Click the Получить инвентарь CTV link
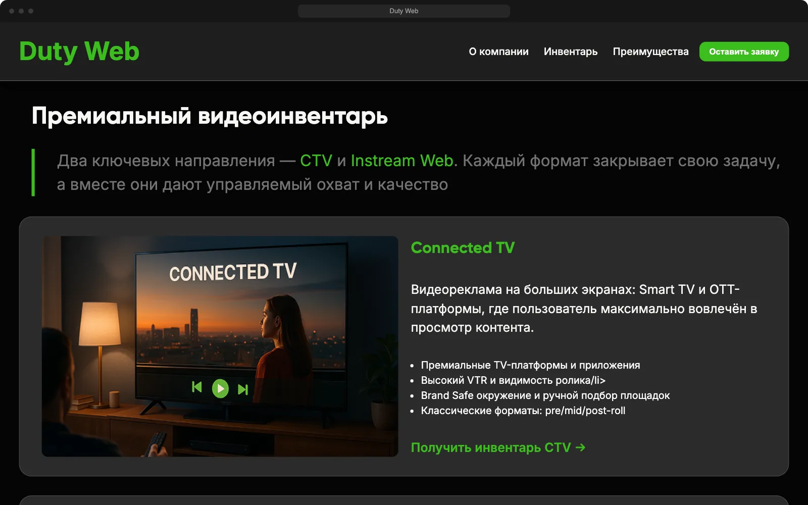Image resolution: width=808 pixels, height=505 pixels. click(498, 447)
